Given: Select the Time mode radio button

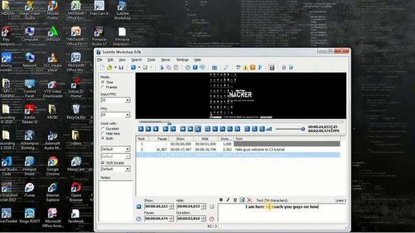Looking at the screenshot, I should tap(103, 82).
